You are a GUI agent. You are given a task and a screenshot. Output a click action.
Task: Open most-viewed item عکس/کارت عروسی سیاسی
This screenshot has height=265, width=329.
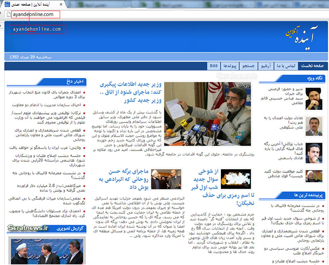pyautogui.click(x=294, y=251)
